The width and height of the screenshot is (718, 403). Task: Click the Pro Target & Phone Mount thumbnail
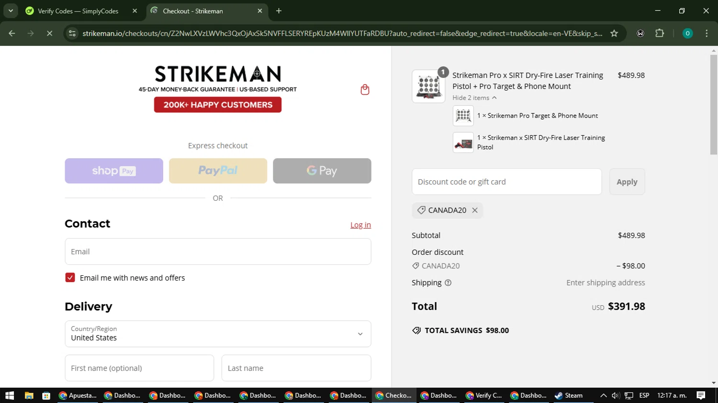[463, 116]
